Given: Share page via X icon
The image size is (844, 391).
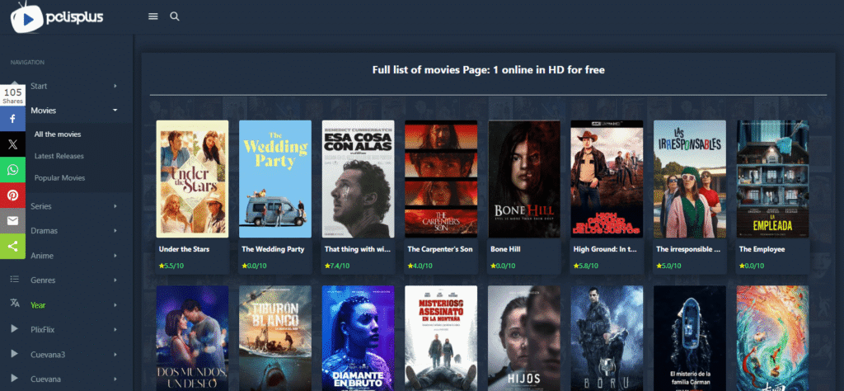Looking at the screenshot, I should click(13, 144).
